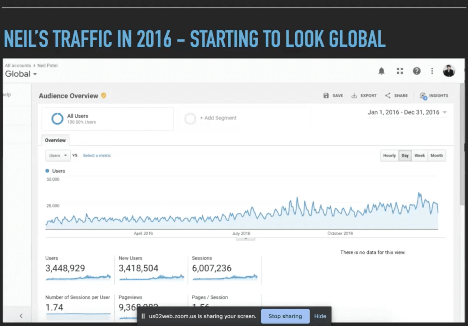Select the Day chart granularity
Image resolution: width=468 pixels, height=326 pixels.
tap(405, 155)
